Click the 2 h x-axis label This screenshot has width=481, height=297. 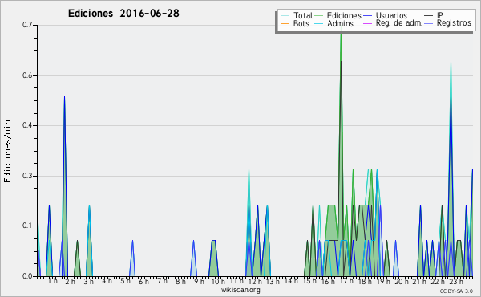click(x=71, y=282)
